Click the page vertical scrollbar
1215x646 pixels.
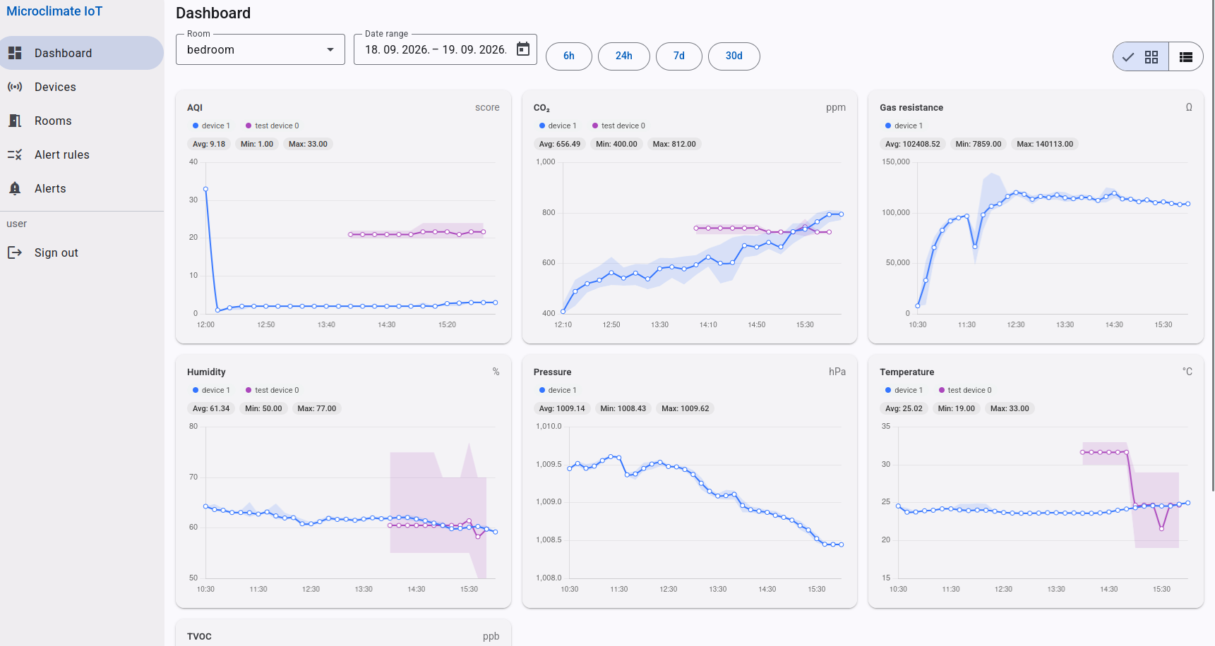[x=1212, y=247]
